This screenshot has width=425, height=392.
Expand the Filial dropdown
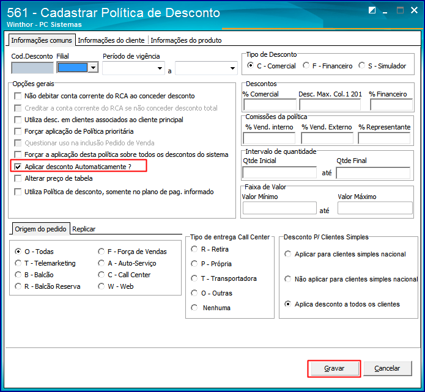93,67
